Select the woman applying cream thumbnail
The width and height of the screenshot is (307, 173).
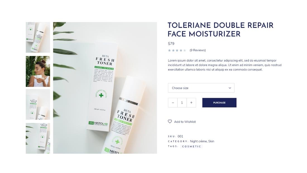(38, 71)
